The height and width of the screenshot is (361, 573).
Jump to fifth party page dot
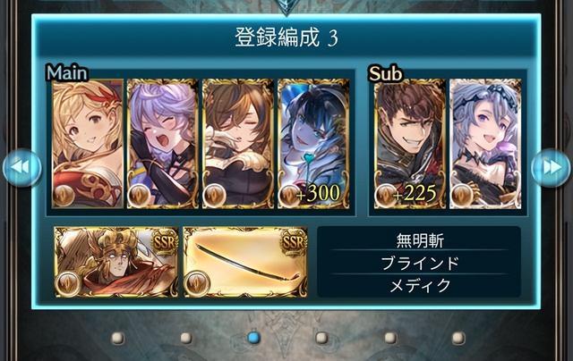pos(390,338)
